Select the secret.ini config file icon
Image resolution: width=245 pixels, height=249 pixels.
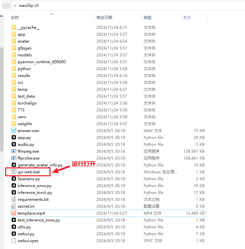click(x=14, y=206)
